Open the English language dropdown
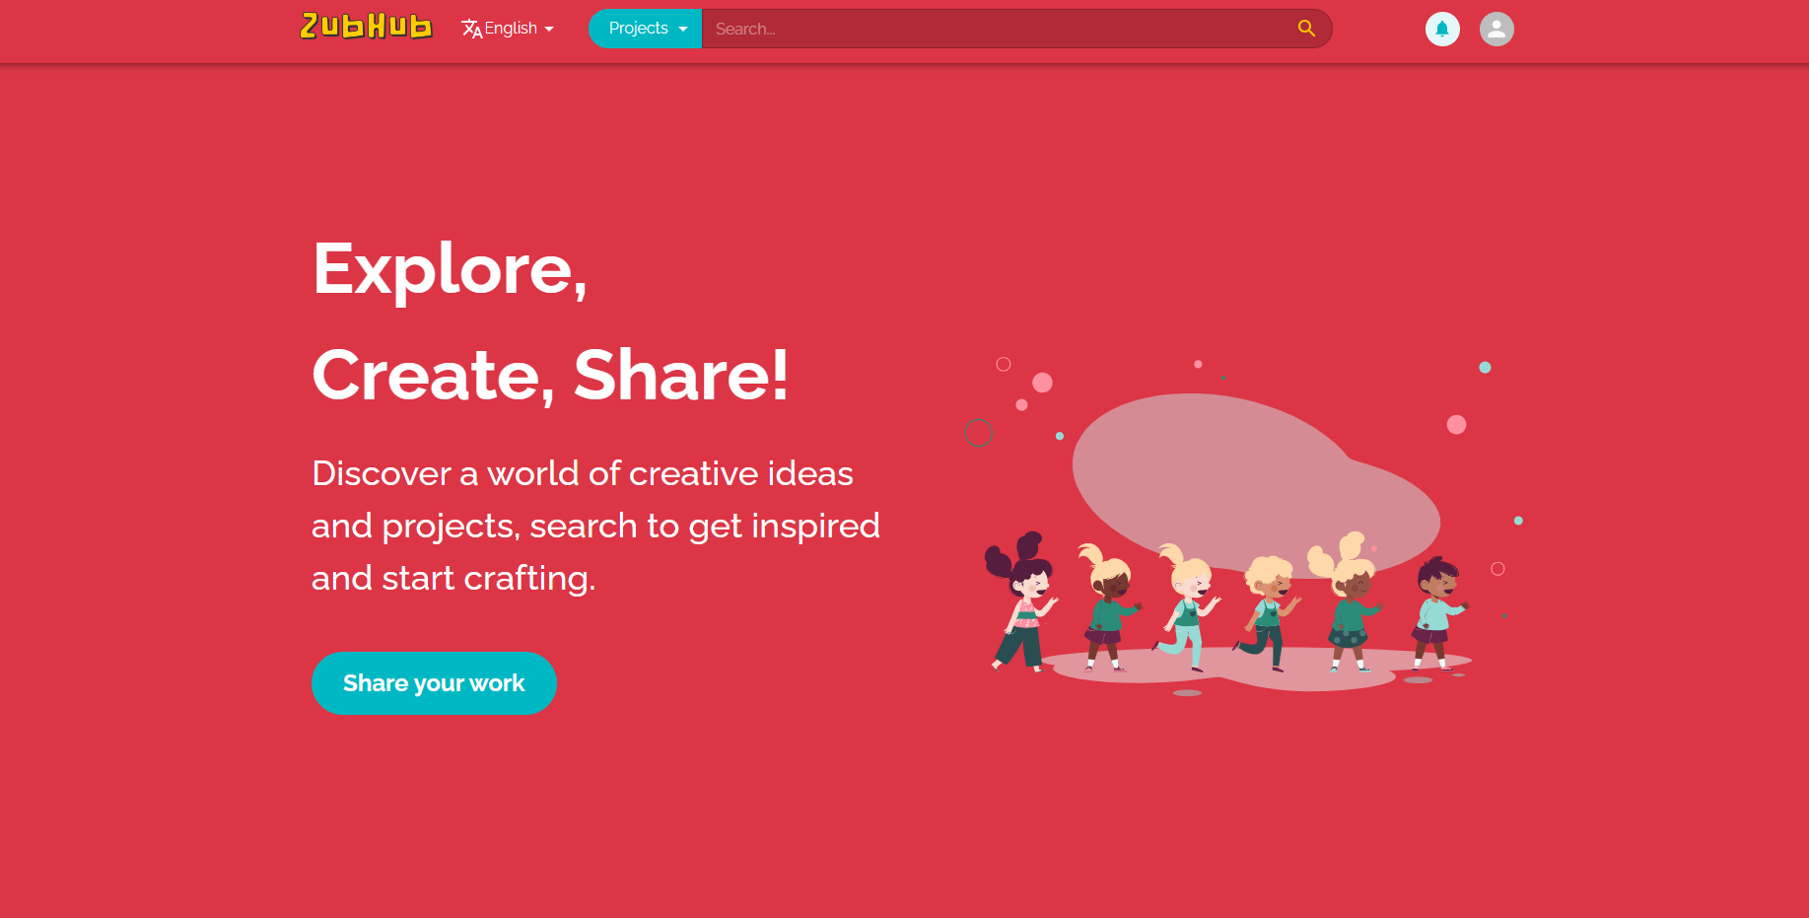Image resolution: width=1809 pixels, height=918 pixels. [x=508, y=29]
